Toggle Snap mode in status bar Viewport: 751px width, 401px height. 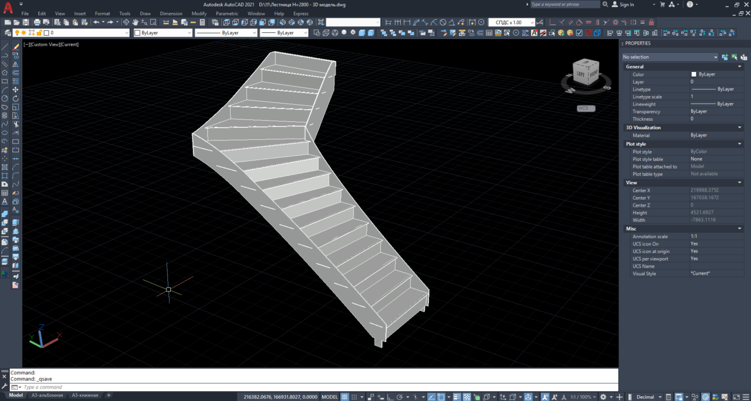click(x=354, y=396)
